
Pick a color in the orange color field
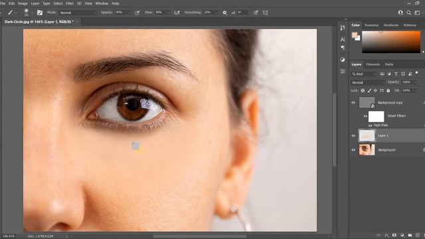point(391,42)
